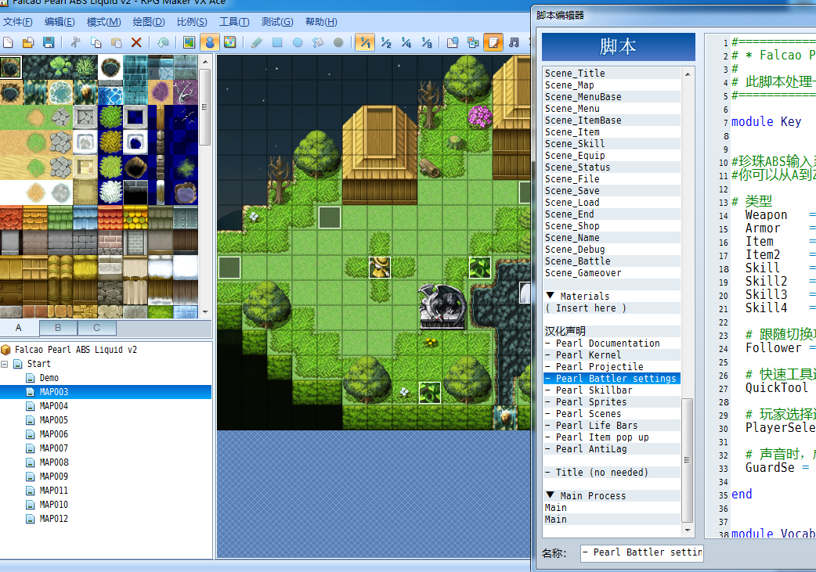Click the script 名称 input field

[641, 552]
